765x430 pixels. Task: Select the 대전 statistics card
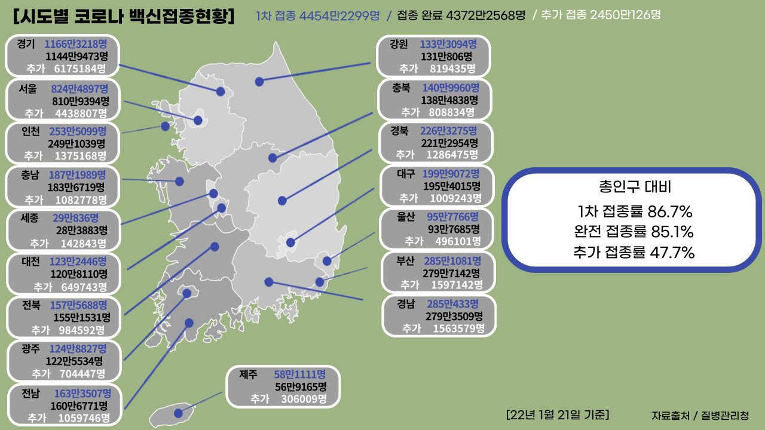click(63, 274)
